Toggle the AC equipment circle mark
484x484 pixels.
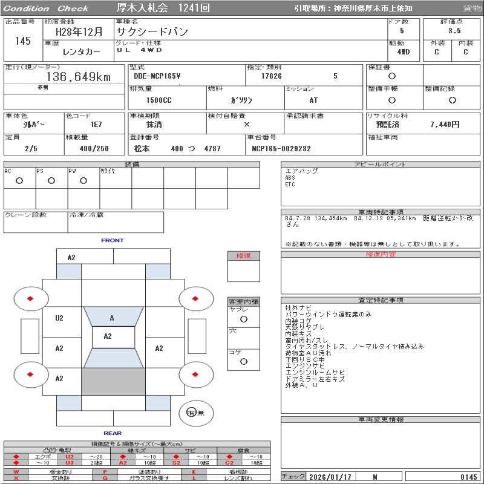point(19,180)
